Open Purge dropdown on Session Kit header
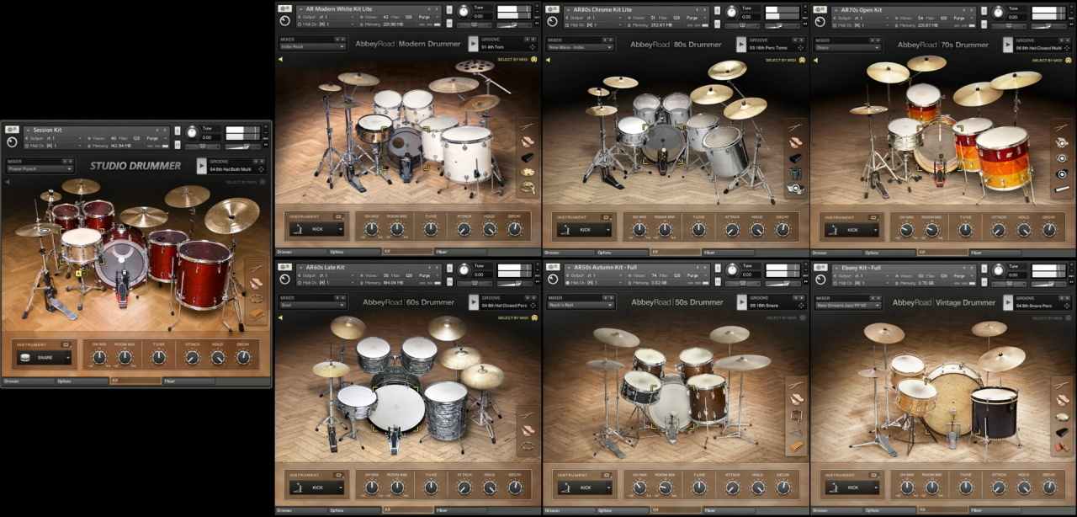The width and height of the screenshot is (1077, 517). [x=157, y=138]
